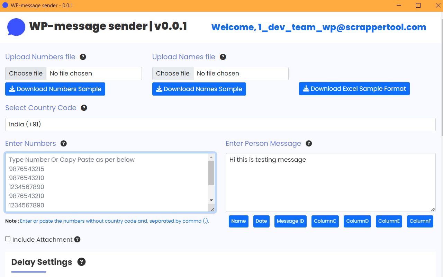
Task: Click the Delay Settings heading
Action: (42, 262)
